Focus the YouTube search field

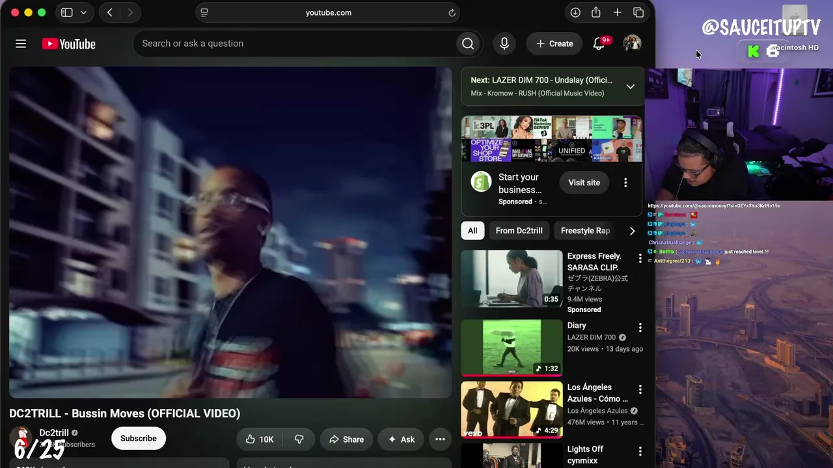(x=296, y=44)
